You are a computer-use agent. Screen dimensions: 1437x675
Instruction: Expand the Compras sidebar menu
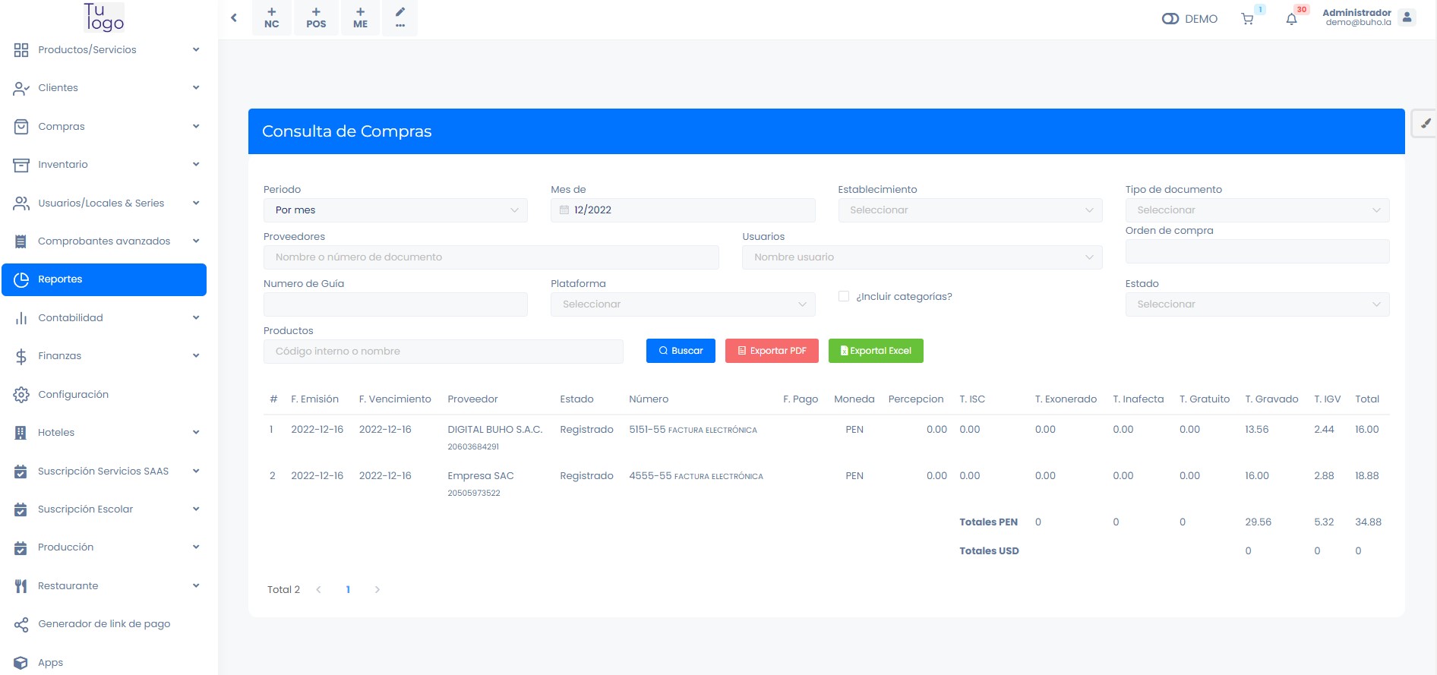coord(105,126)
